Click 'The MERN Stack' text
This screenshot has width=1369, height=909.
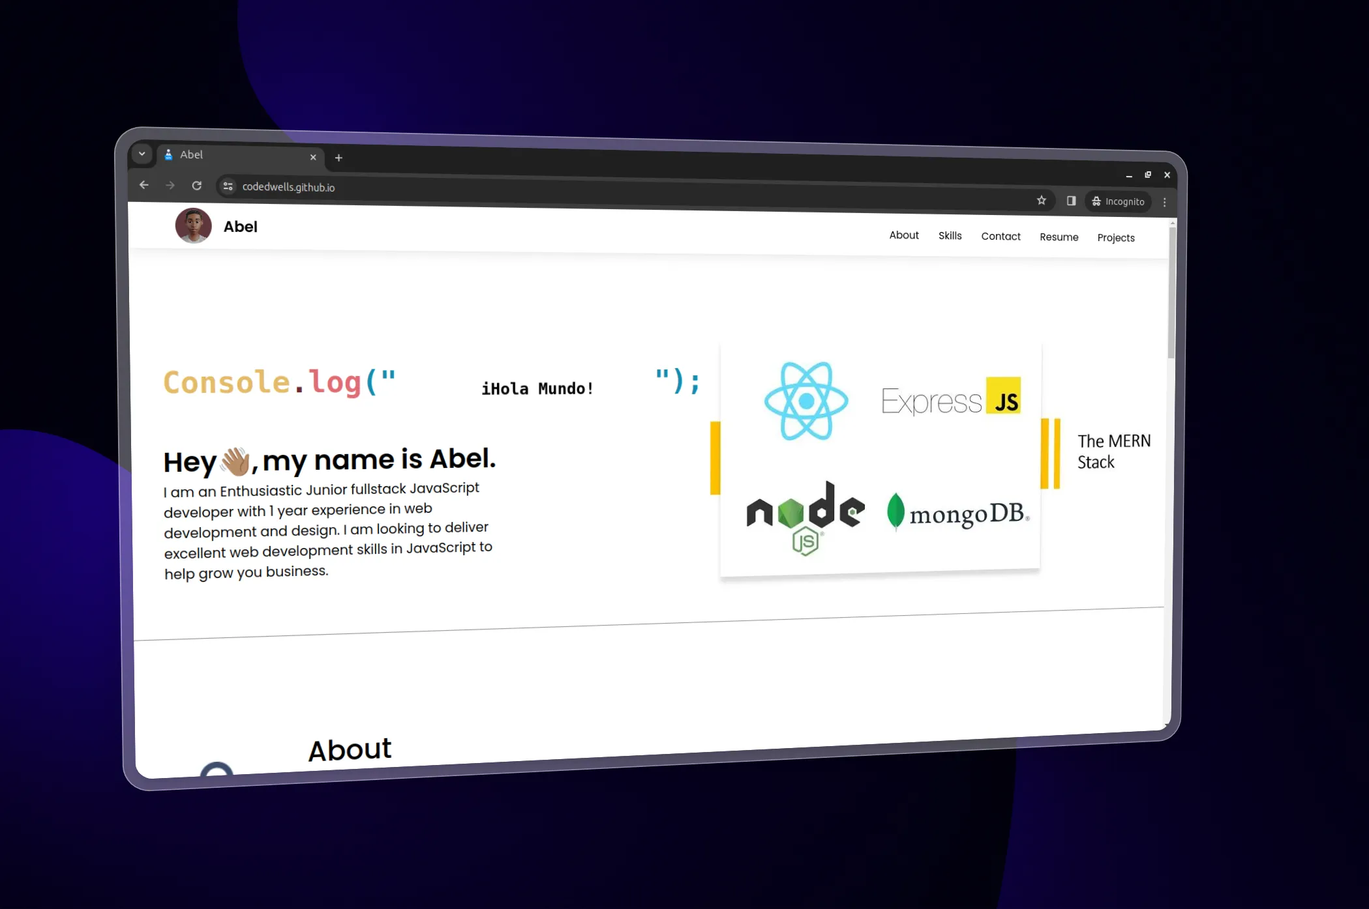(1113, 452)
